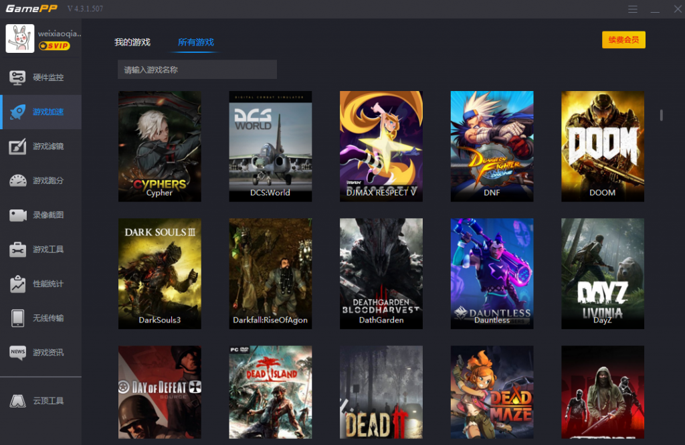
Task: Select the rocket game acceleration icon
Action: (x=17, y=112)
